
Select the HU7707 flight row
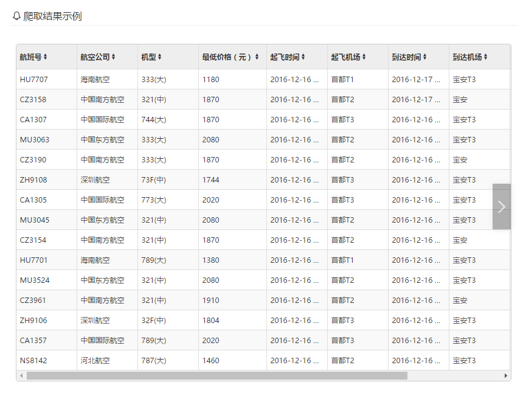click(34, 79)
